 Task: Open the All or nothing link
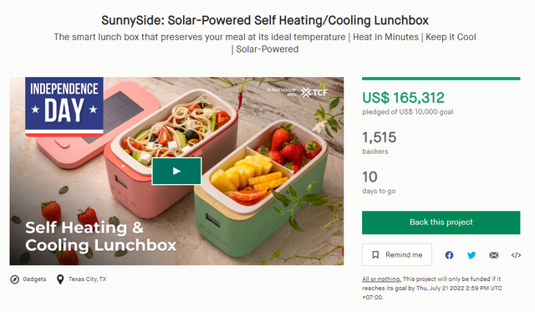(381, 279)
